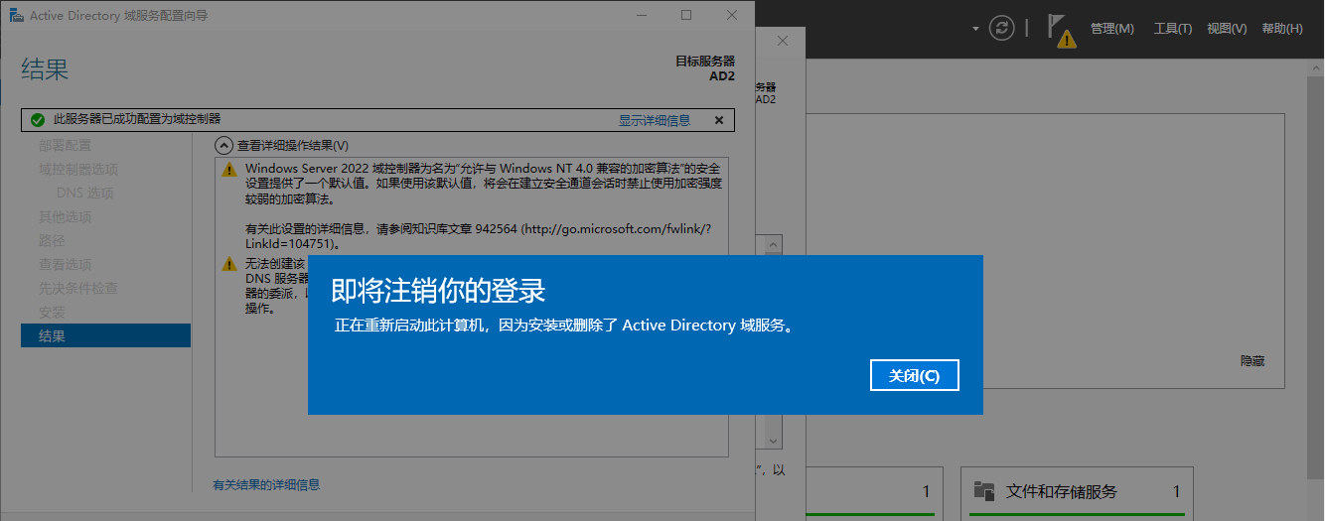Viewport: 1325px width, 521px height.
Task: Close the Active Directory 域服务配置向导 window
Action: pyautogui.click(x=732, y=15)
